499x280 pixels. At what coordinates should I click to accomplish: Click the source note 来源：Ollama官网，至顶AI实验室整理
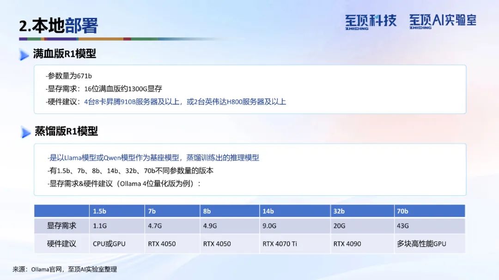(65, 269)
